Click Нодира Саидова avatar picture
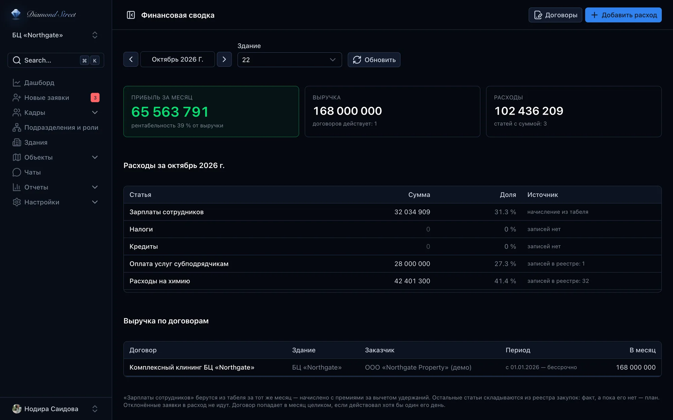673x420 pixels. click(16, 409)
